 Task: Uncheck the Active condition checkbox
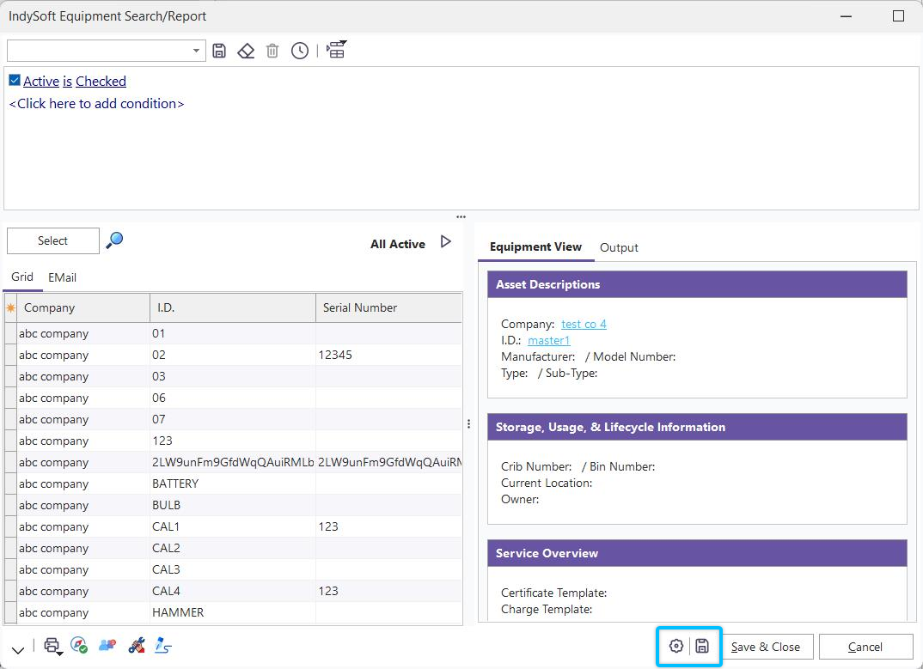15,81
